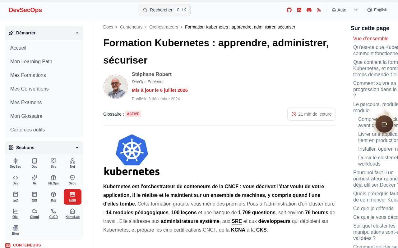Open Mes Formations in sidebar
Viewport: 398px width, 248px height.
click(x=44, y=75)
